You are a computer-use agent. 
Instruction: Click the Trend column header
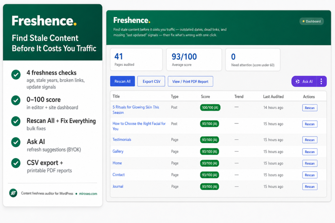pyautogui.click(x=239, y=97)
